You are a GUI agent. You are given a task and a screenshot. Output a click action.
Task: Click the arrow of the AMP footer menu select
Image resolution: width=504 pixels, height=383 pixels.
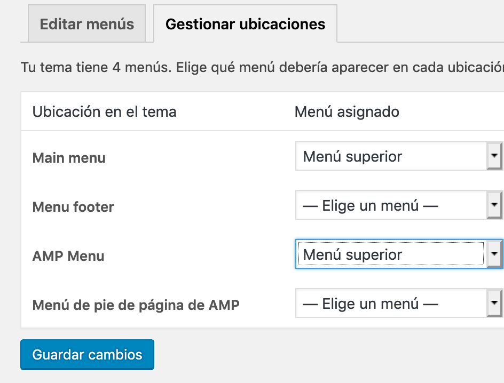pyautogui.click(x=494, y=303)
